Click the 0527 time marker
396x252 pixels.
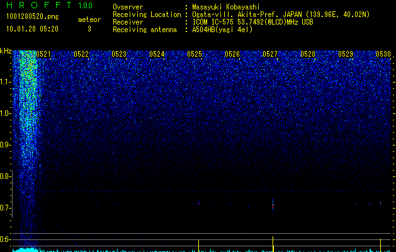click(x=270, y=54)
